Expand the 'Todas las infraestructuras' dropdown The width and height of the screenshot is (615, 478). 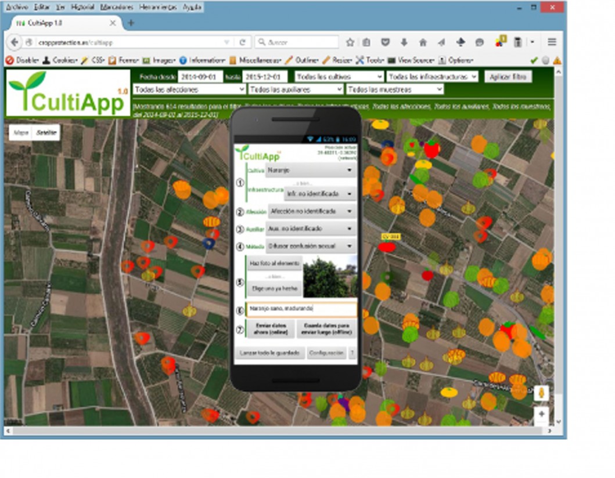pos(432,77)
